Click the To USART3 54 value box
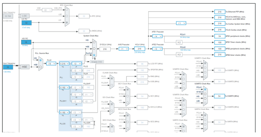 point(219,96)
